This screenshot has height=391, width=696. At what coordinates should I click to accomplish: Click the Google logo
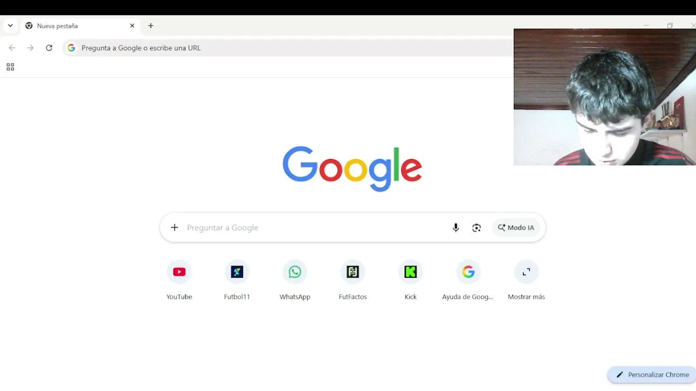pos(352,168)
